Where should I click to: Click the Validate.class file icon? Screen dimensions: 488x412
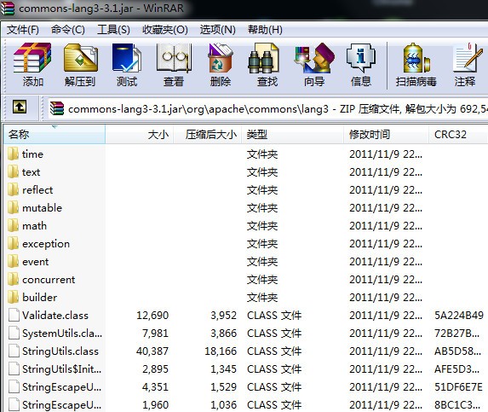click(14, 315)
